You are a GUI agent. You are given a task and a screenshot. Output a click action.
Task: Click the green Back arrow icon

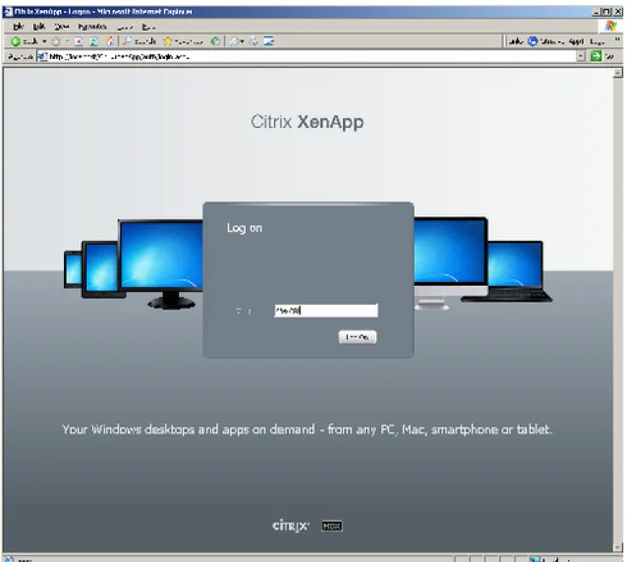[x=15, y=41]
